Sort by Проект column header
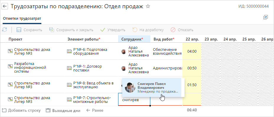 point(15,39)
